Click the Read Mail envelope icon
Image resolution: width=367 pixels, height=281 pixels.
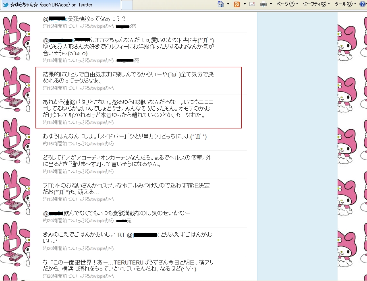(x=252, y=4)
